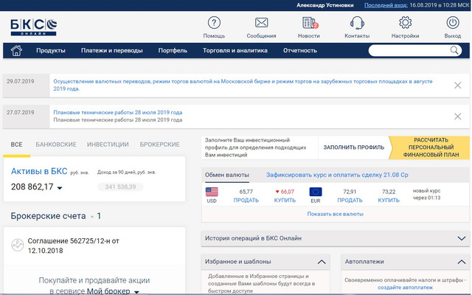This screenshot has height=295, width=472.
Task: Click Показать все валюты link
Action: click(335, 214)
